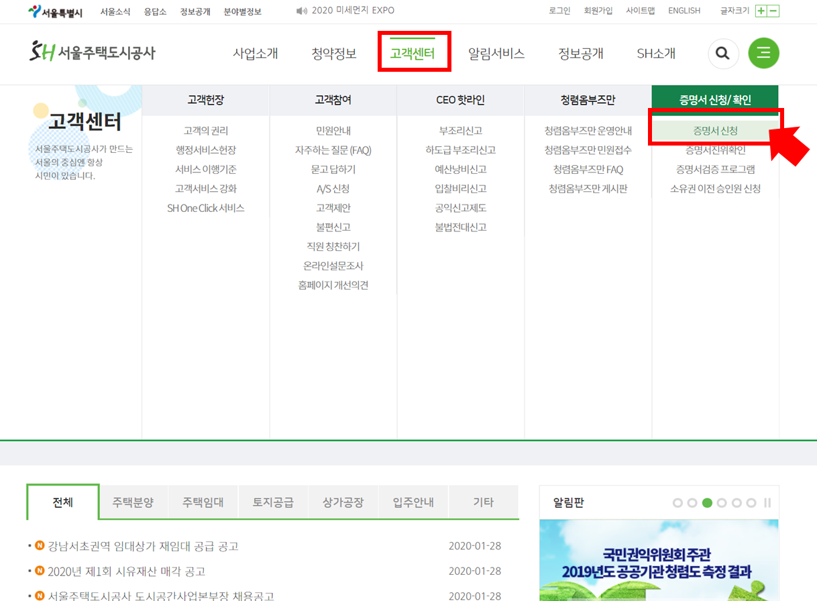Click the top-bar 정보공개 link
The height and width of the screenshot is (601, 817).
195,11
